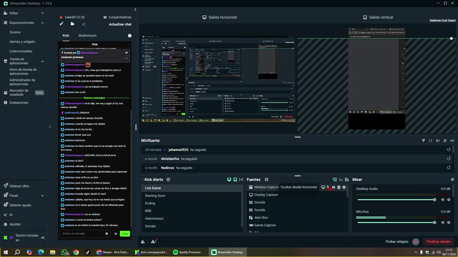458x257 pixels.
Task: Toggle the REC recording button
Action: click(416, 242)
